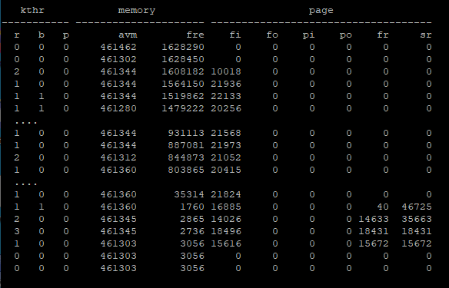Image resolution: width=449 pixels, height=288 pixels.
Task: Select the fre value 2865
Action: point(192,220)
